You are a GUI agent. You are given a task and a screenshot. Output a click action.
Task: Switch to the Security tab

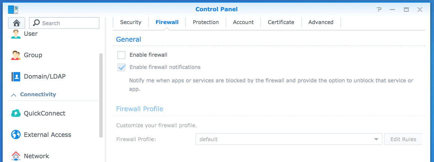pyautogui.click(x=130, y=22)
